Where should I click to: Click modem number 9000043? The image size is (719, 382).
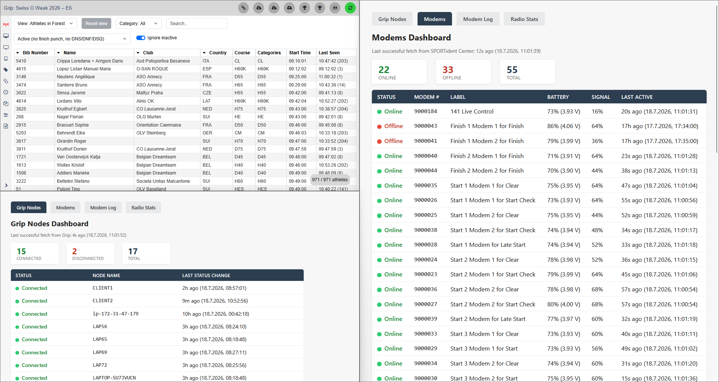tap(425, 126)
